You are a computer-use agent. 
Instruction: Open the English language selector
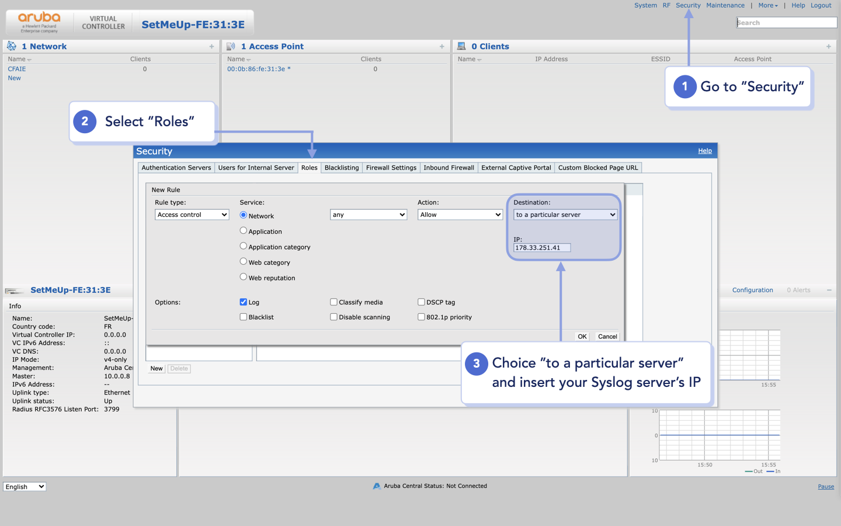[x=24, y=486]
